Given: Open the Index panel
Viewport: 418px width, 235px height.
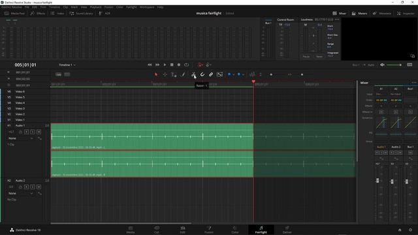Looking at the screenshot, I should 57,13.
